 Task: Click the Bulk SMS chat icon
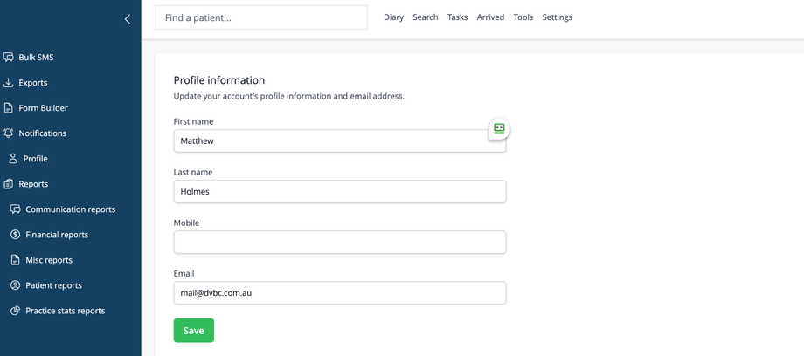click(9, 58)
